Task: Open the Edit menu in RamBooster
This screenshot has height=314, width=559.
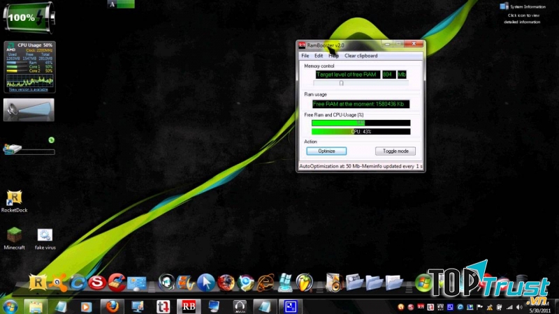Action: tap(319, 56)
